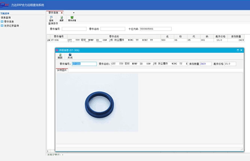Click the 零件编号 search input field
The width and height of the screenshot is (250, 161).
coord(74,29)
